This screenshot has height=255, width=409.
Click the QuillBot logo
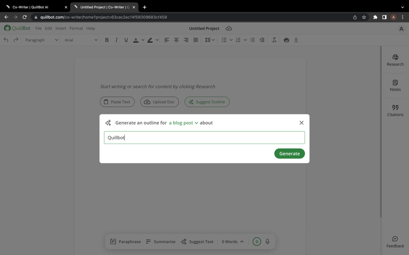17,28
